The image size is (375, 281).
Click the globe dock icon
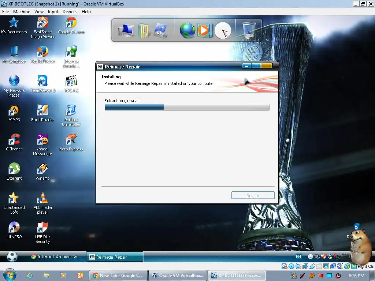coord(187,30)
